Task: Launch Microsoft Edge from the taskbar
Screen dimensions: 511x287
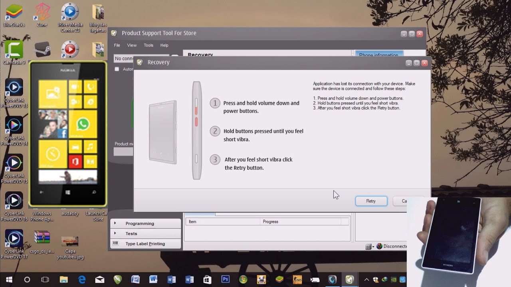Action: 82,279
